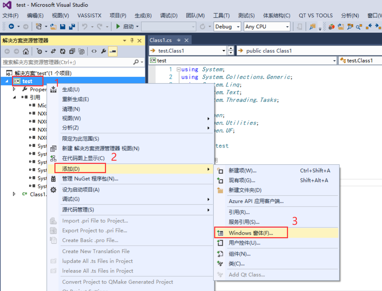
Task: Click the properties wrench icon
Action: tap(103, 51)
